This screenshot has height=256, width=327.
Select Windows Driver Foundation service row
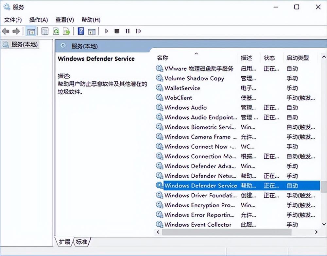click(238, 195)
